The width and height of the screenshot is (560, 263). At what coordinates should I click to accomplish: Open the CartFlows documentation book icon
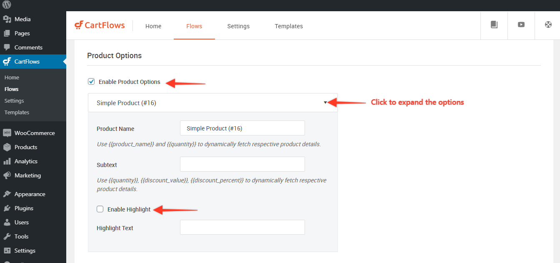(494, 25)
